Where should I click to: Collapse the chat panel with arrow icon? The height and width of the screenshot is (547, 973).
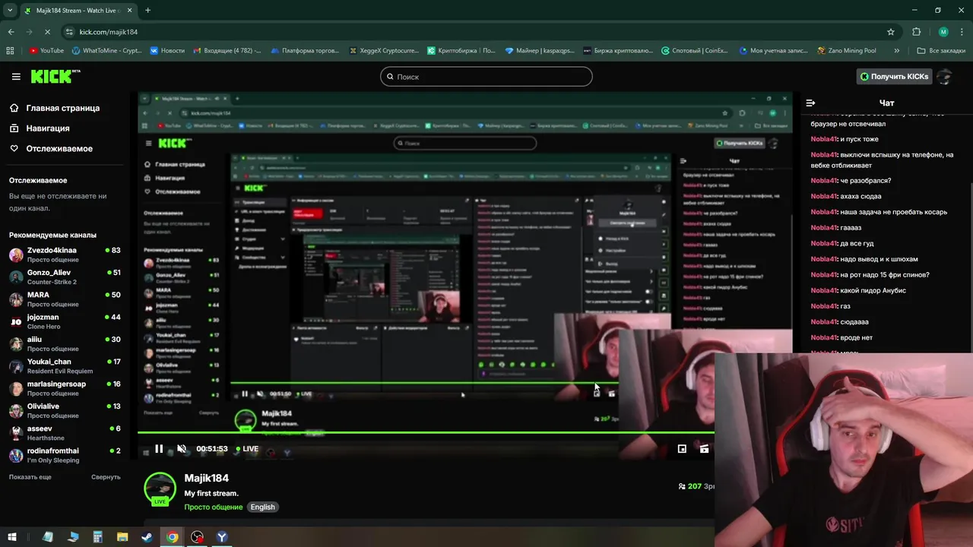810,103
